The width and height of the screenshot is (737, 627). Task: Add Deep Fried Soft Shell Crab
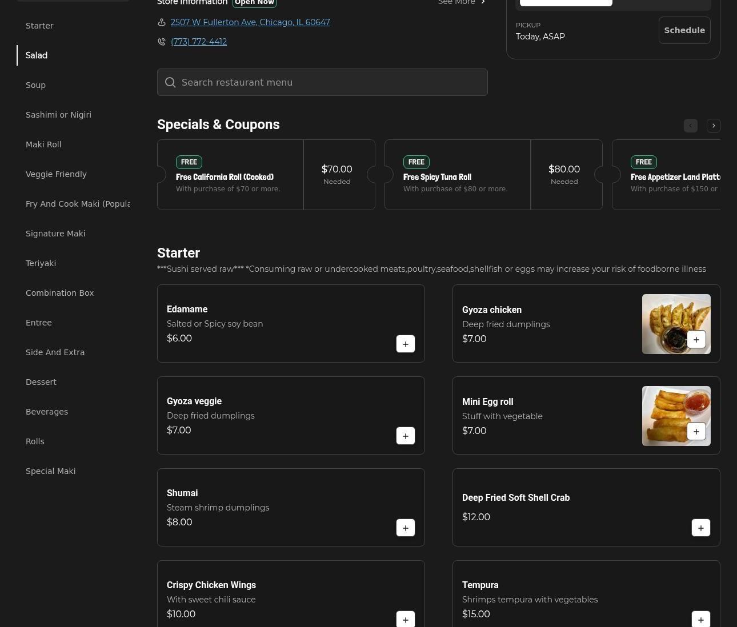700,528
